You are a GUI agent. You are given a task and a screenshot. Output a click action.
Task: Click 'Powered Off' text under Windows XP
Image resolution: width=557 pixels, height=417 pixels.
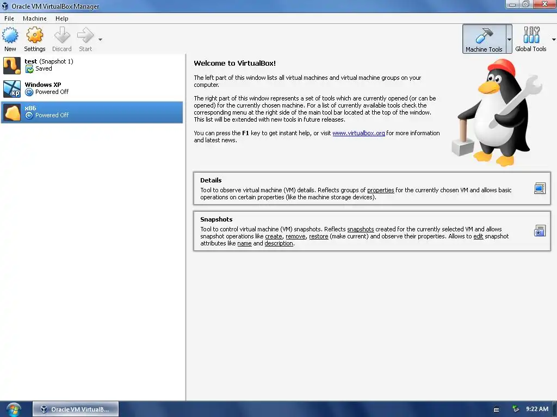[52, 92]
